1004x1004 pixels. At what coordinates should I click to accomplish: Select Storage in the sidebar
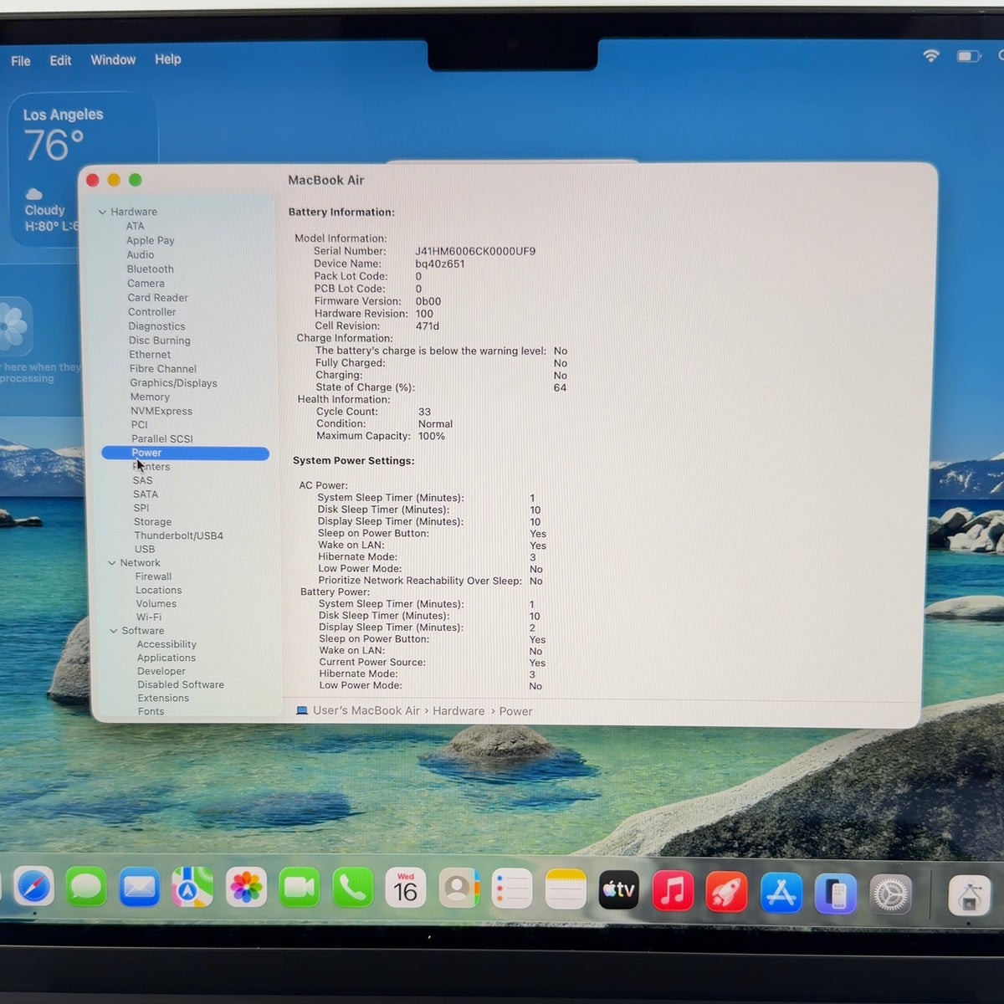point(152,521)
